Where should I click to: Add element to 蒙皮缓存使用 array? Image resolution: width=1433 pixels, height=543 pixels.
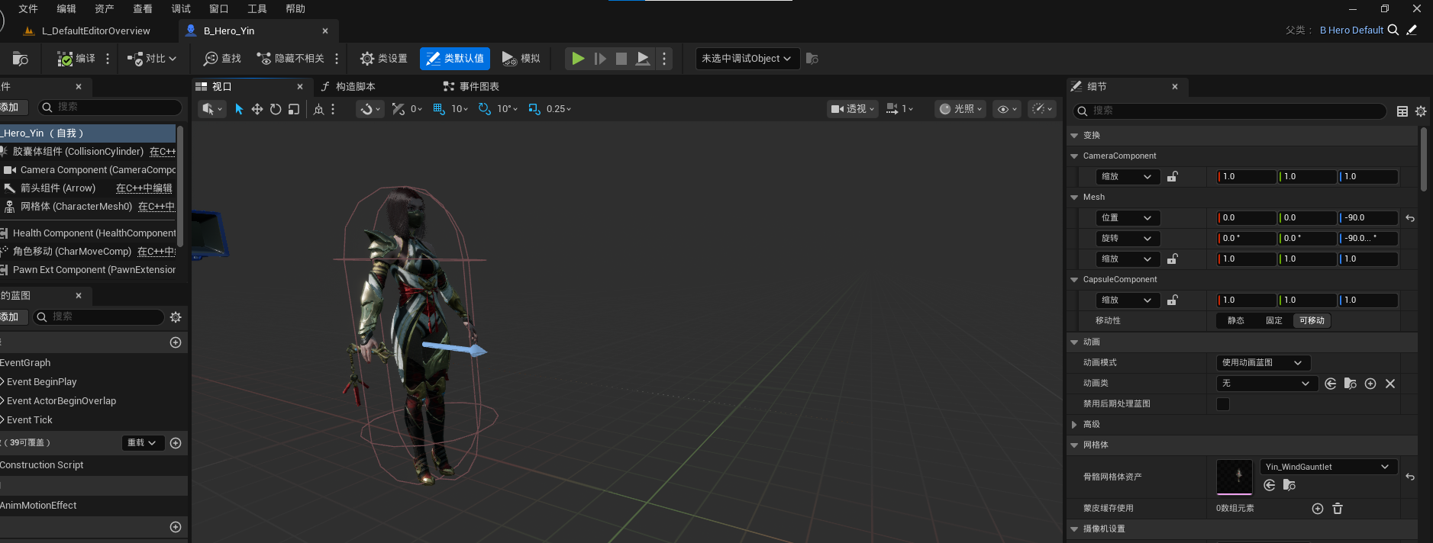(1318, 509)
